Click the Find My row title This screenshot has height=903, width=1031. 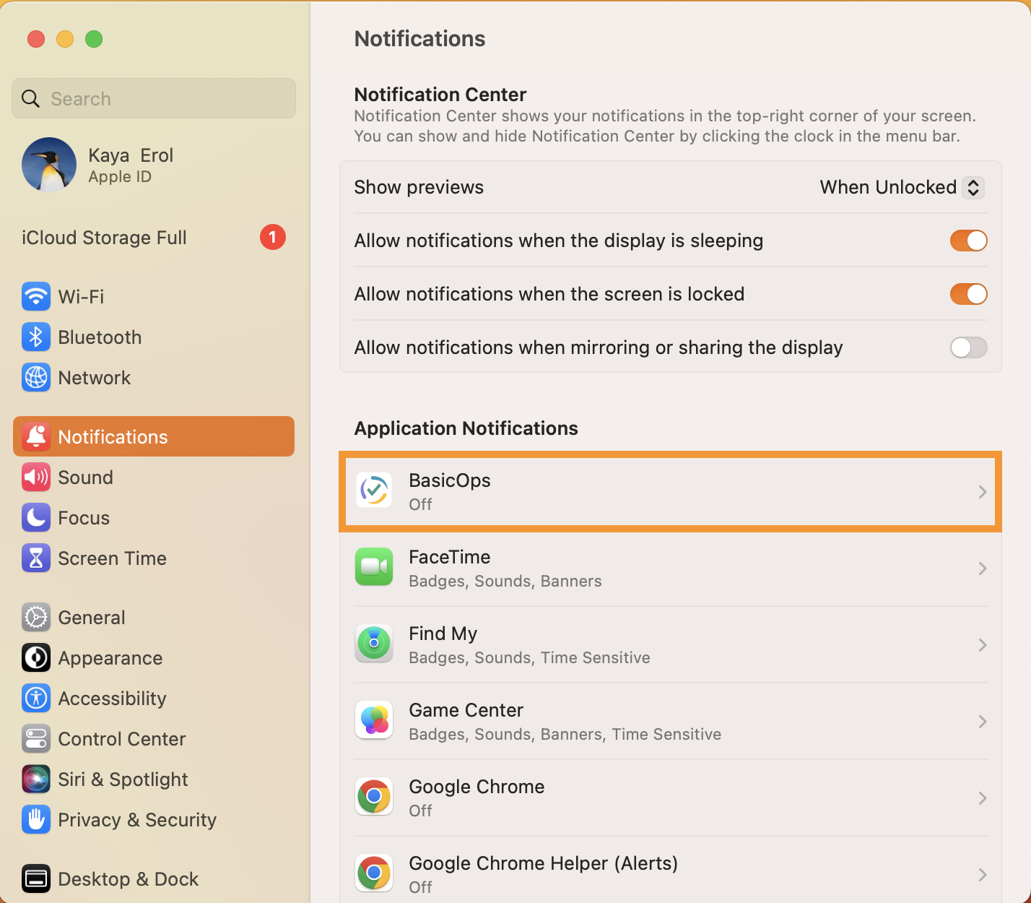[443, 634]
